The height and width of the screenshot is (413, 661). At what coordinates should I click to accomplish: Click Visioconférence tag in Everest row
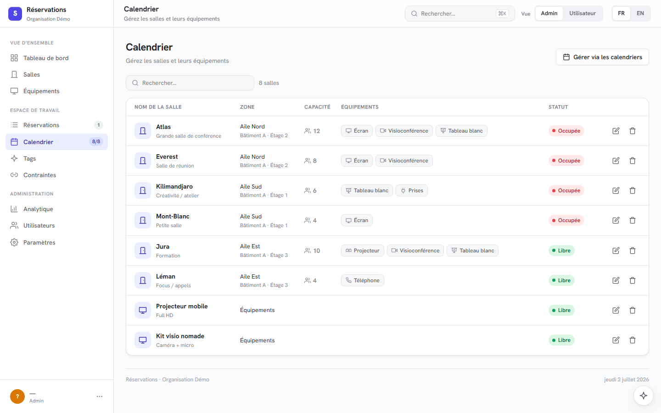click(x=404, y=161)
